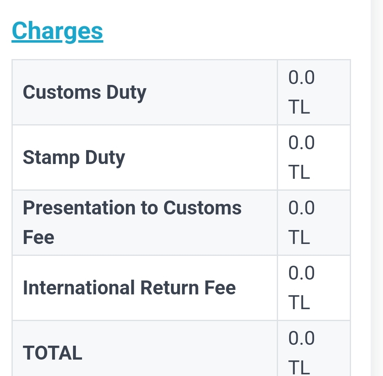The height and width of the screenshot is (376, 383).
Task: Click the 0.0 figure in Stamp Duty row
Action: click(x=301, y=143)
